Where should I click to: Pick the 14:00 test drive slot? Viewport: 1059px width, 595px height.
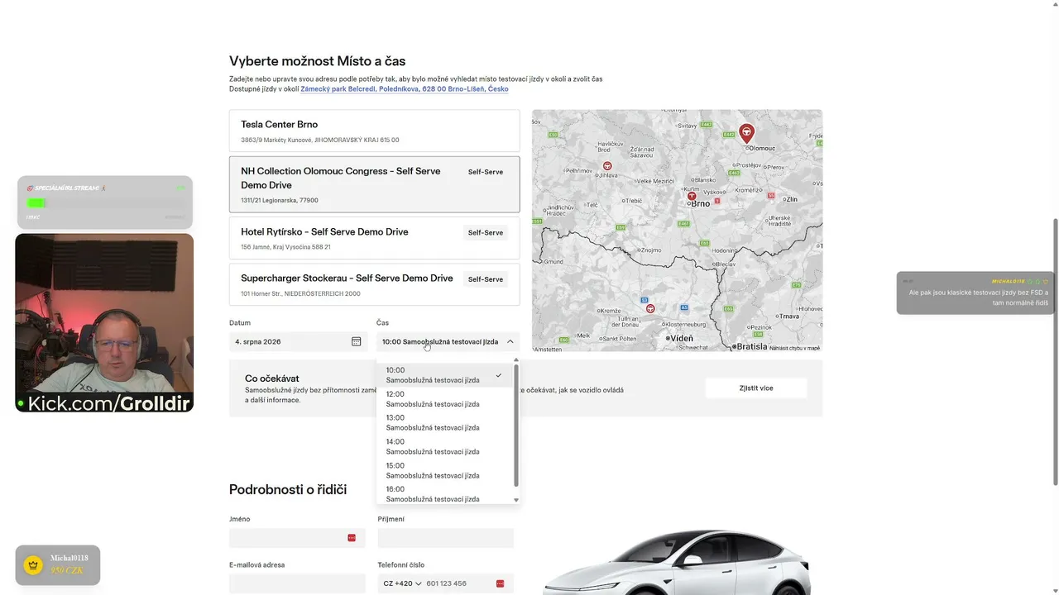click(445, 446)
